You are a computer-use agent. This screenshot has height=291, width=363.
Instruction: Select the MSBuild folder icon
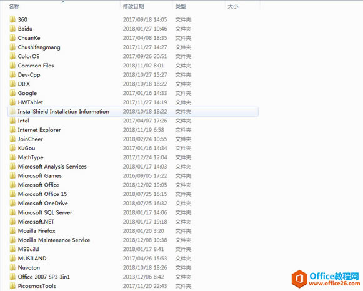[x=12, y=249]
